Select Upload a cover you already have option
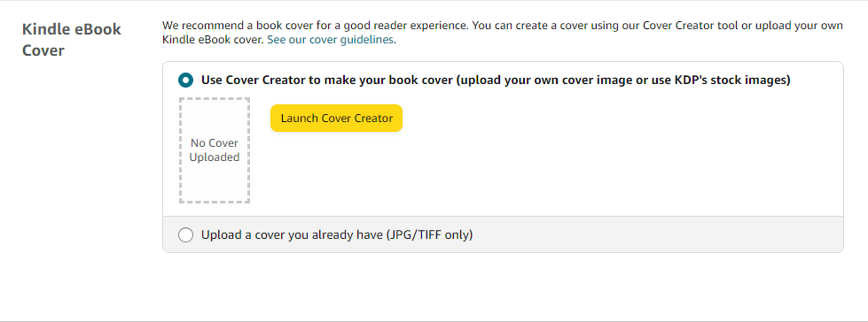The image size is (868, 322). pyautogui.click(x=185, y=234)
